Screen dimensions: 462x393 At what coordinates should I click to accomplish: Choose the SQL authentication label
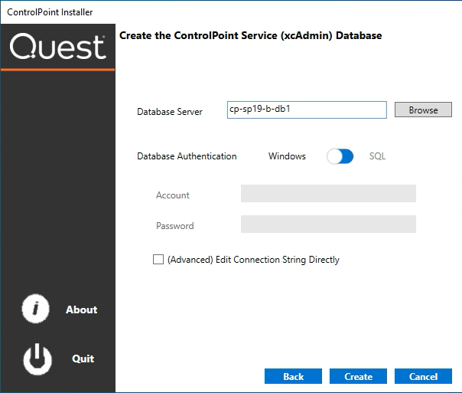(x=378, y=156)
